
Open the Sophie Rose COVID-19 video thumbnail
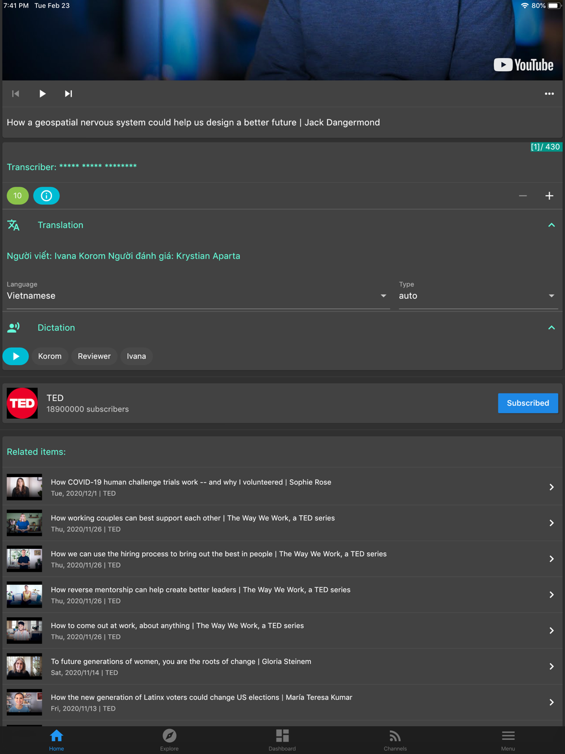(24, 487)
